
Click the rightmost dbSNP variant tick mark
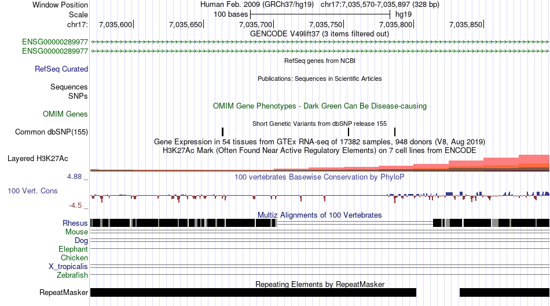(x=395, y=132)
